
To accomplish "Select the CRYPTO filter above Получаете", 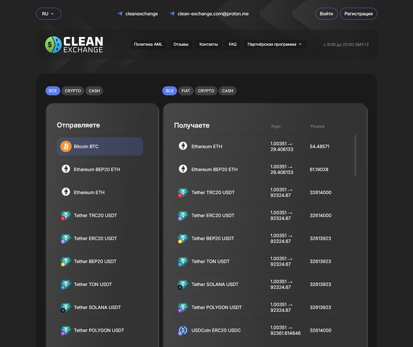I will tap(206, 91).
